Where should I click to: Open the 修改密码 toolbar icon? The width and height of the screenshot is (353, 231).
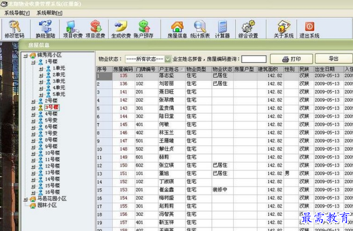point(15,29)
